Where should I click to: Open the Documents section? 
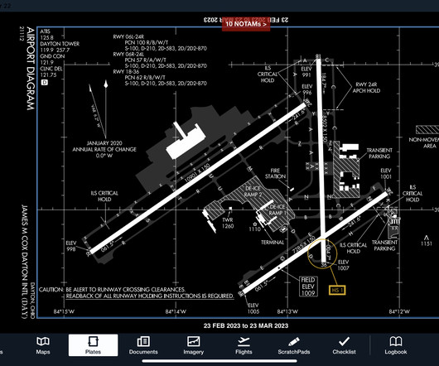coord(143,345)
